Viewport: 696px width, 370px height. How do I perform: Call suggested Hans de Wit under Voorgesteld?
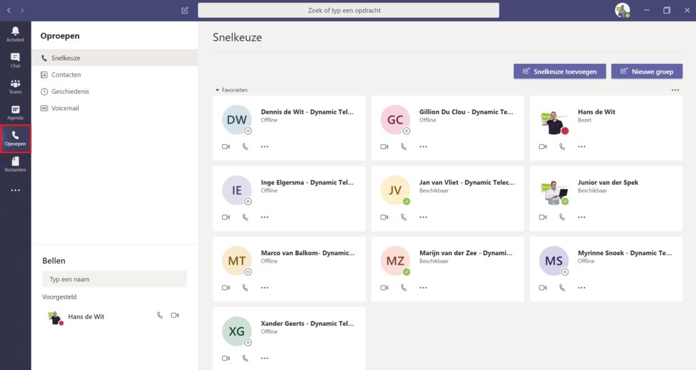[x=160, y=316]
